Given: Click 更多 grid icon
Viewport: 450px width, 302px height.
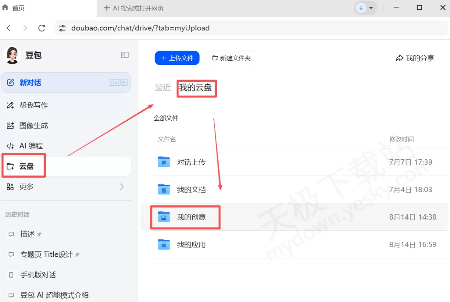Looking at the screenshot, I should click(10, 187).
